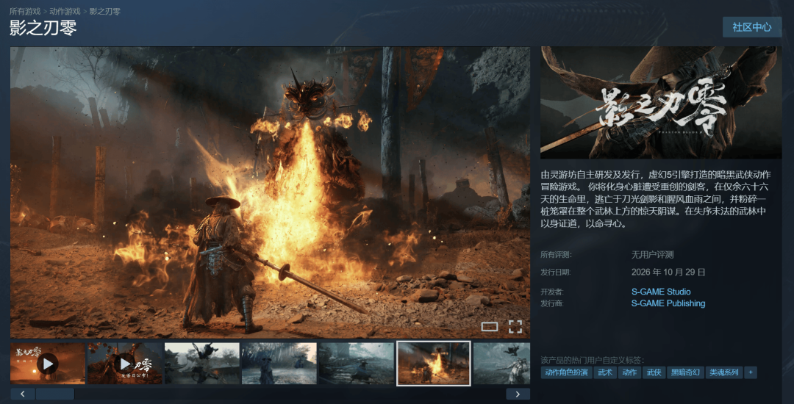
Task: Click the game header capsule image
Action: [662, 103]
